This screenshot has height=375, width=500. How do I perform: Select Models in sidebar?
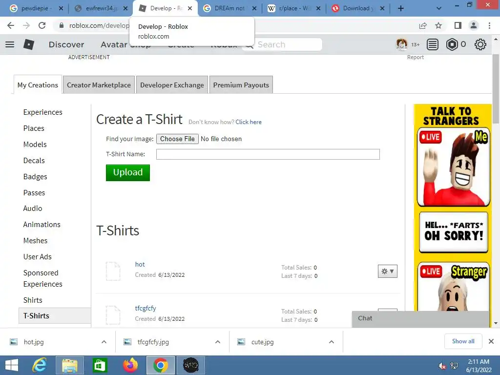35,145
